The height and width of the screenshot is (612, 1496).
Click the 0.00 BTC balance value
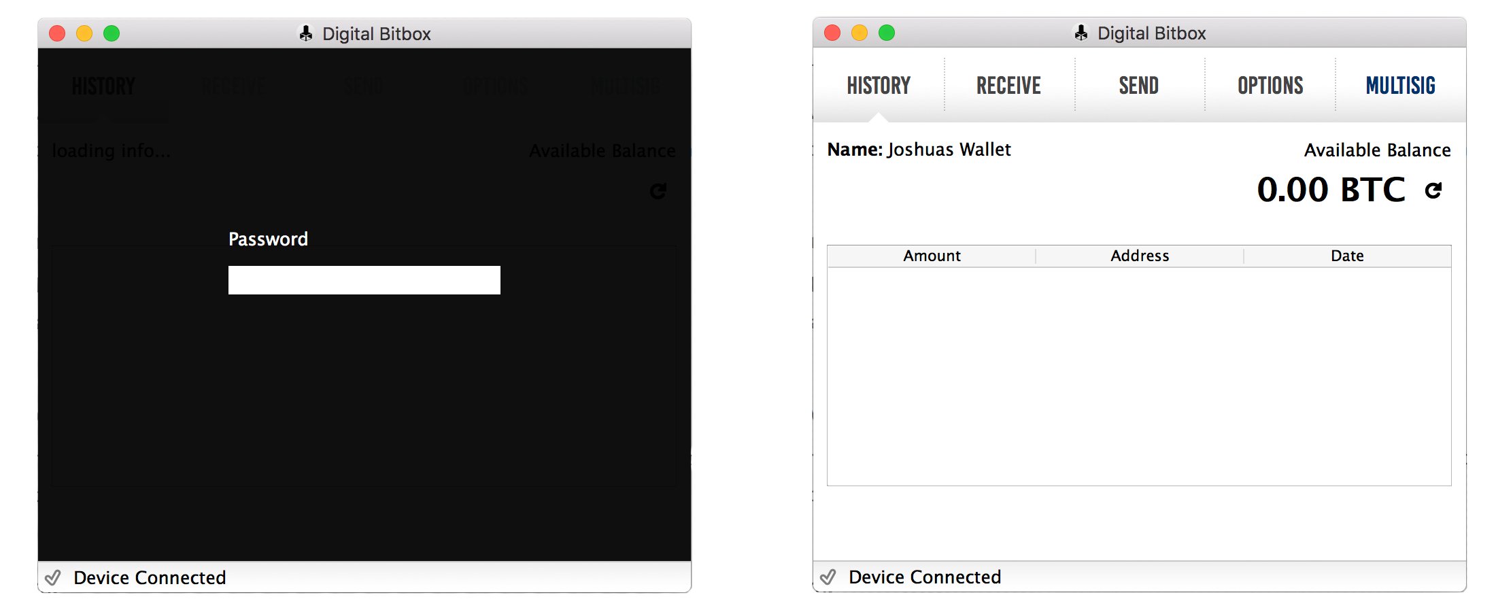(x=1331, y=190)
